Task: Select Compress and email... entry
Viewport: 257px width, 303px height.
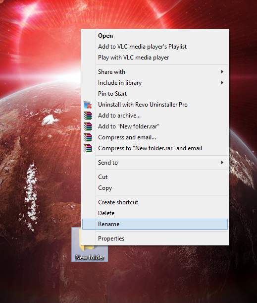Action: click(155, 137)
